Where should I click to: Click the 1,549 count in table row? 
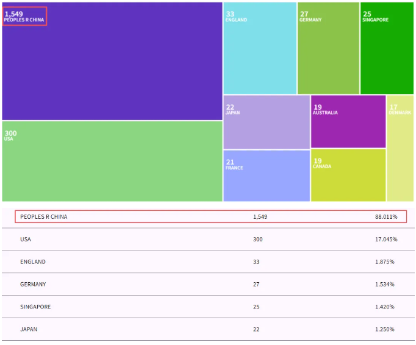click(x=260, y=217)
